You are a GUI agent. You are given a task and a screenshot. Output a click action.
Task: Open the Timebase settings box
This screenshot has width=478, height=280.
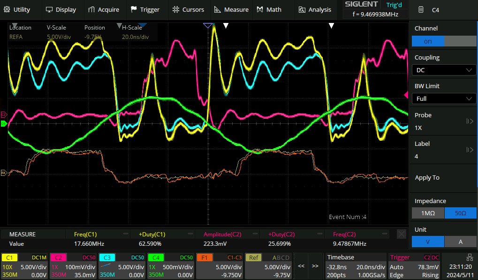pyautogui.click(x=355, y=266)
